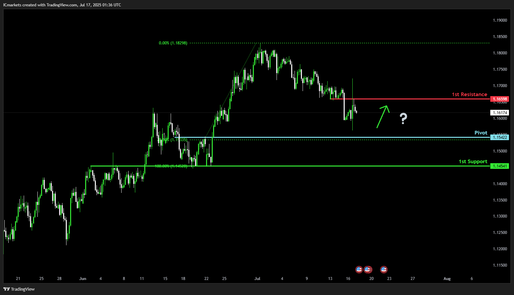Click the 1.12000 price axis label

coord(500,249)
